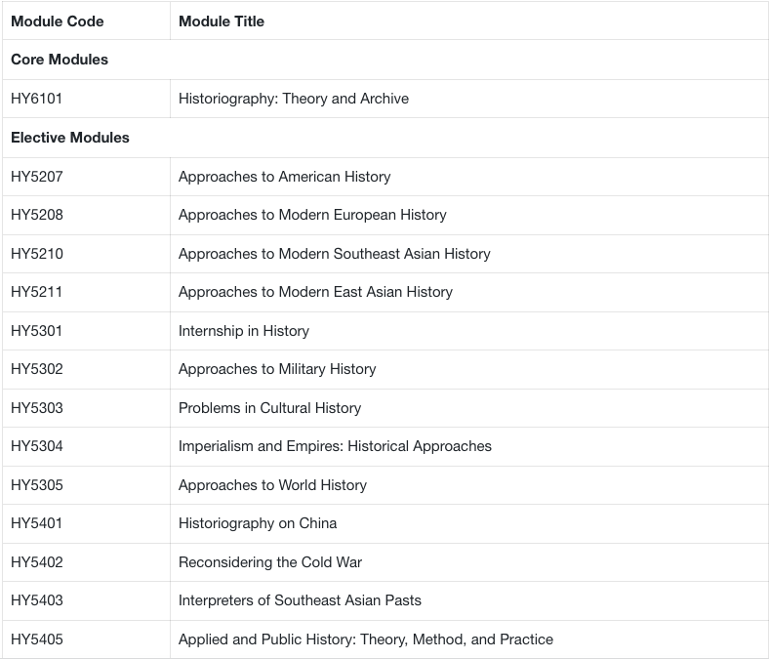Select Historiography on China title
This screenshot has height=659, width=769.
[258, 523]
